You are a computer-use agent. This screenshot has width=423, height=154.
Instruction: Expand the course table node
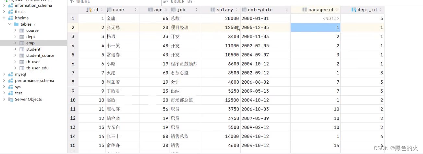pos(15,30)
